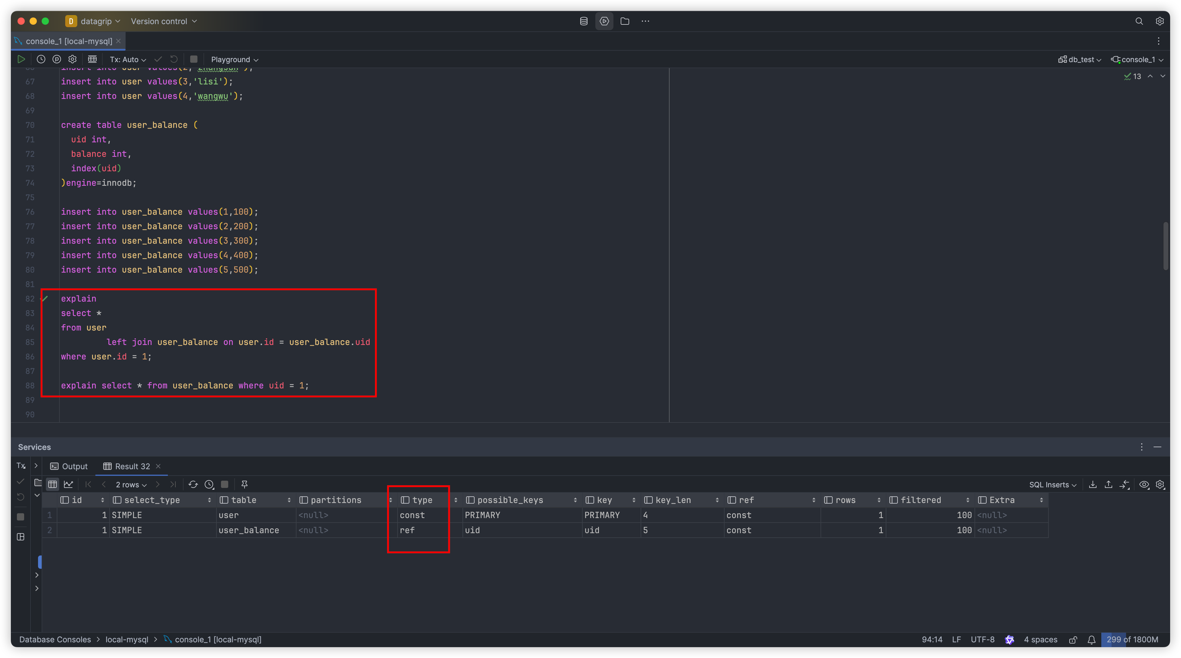Click editor vertical scrollbar thumb

point(1166,246)
